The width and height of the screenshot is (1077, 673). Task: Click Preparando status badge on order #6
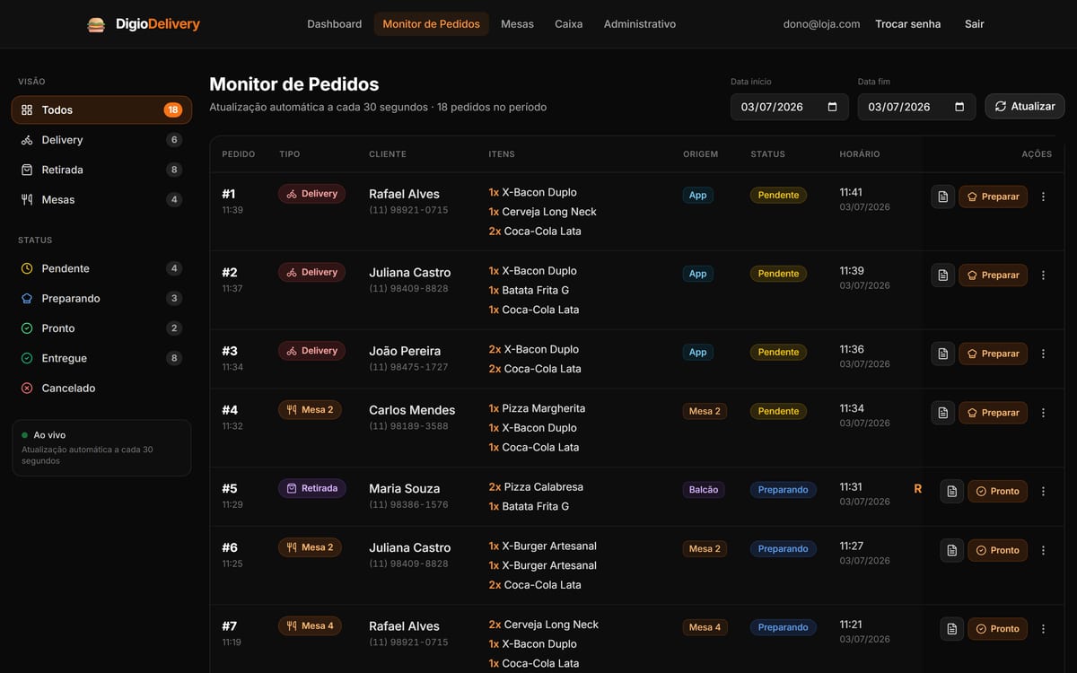(783, 548)
